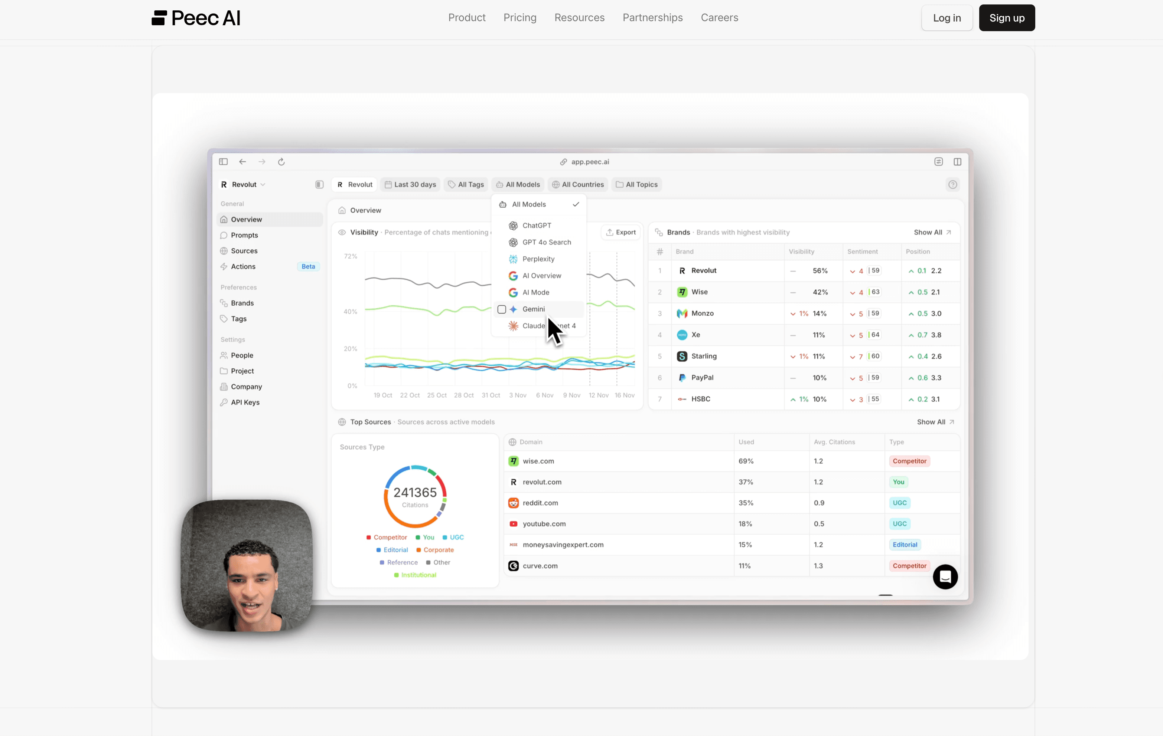Select AI Overview model option

pos(538,276)
